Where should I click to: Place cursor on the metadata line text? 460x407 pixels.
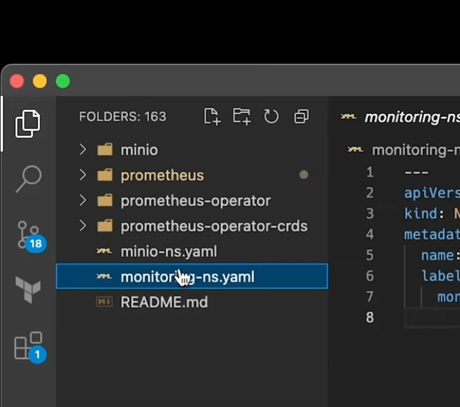pyautogui.click(x=432, y=234)
